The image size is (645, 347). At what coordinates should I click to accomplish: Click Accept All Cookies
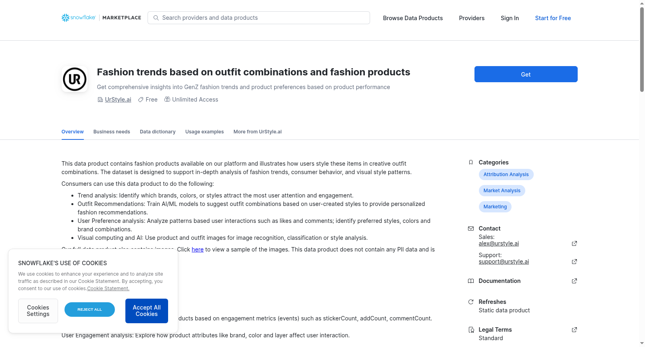147,311
